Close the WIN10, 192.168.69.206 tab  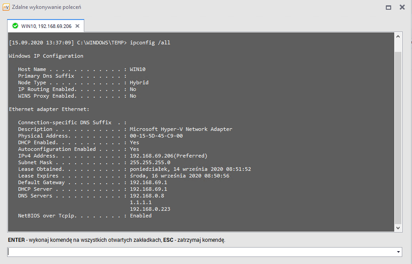(77, 26)
